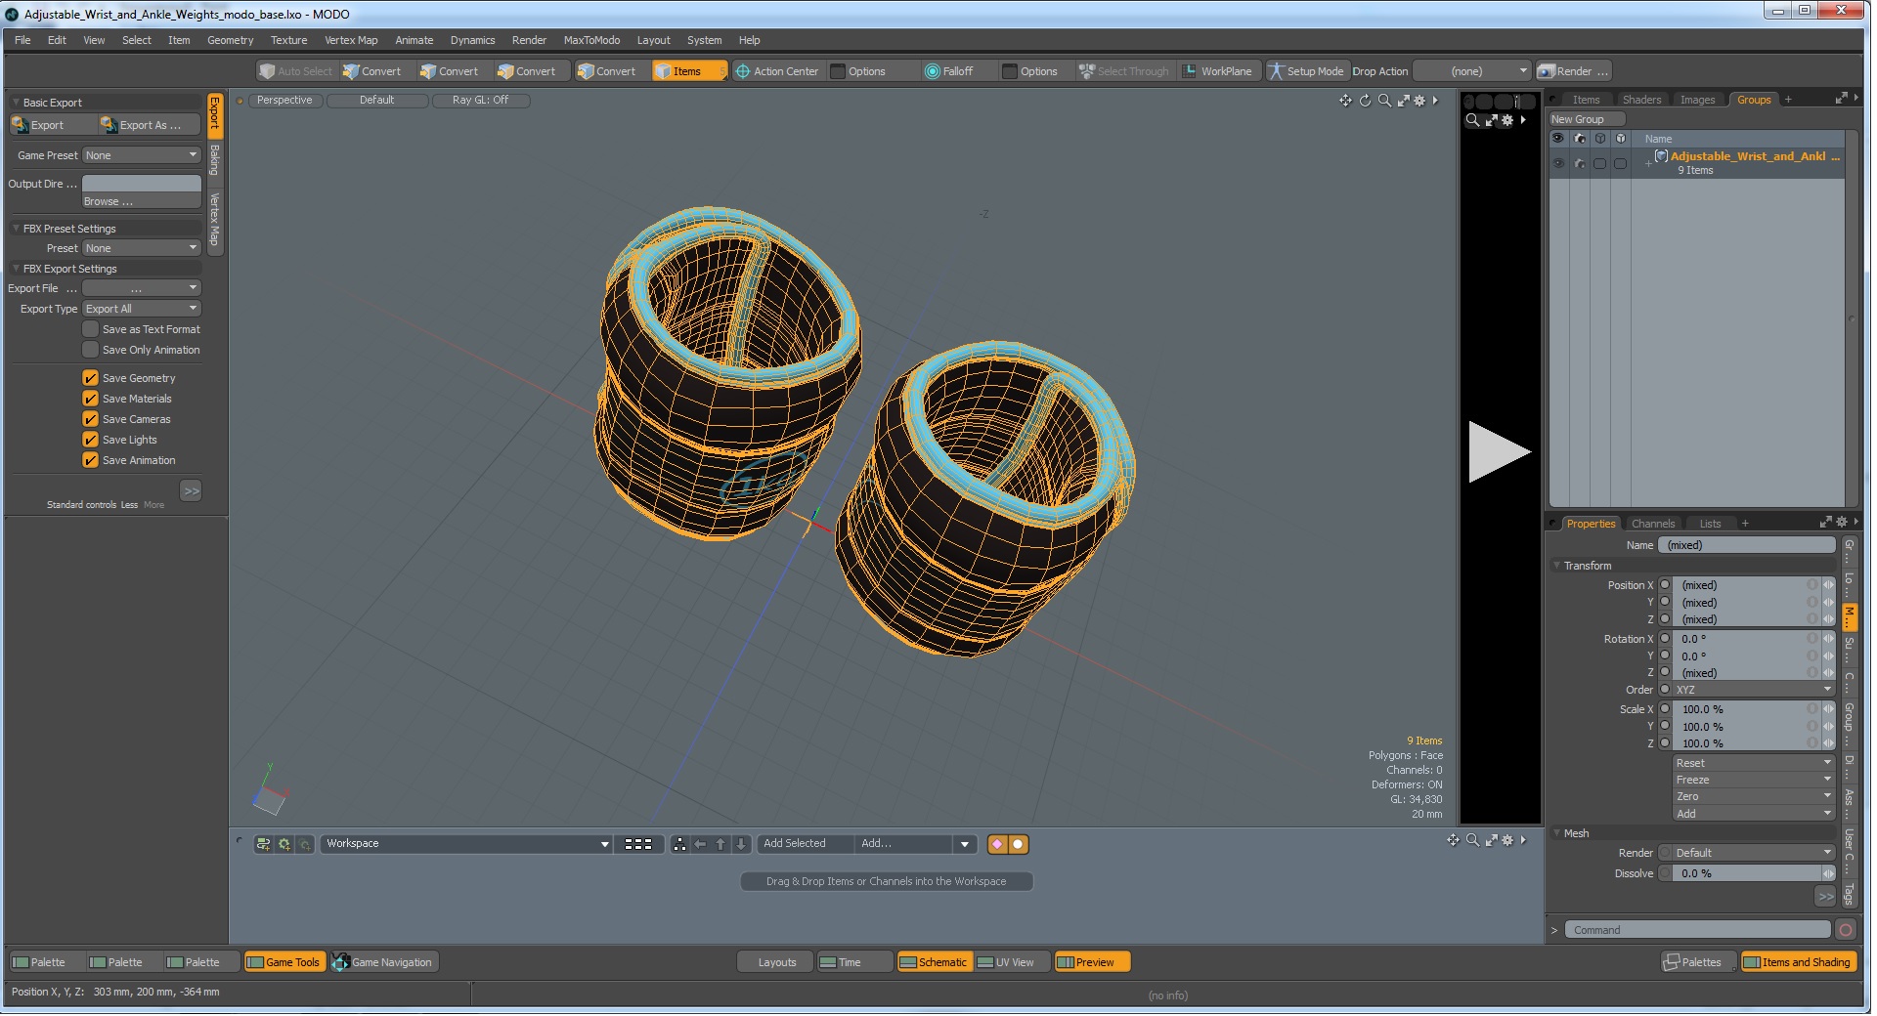Click the viewport pan/move icon
The image size is (1877, 1016).
tap(1345, 101)
